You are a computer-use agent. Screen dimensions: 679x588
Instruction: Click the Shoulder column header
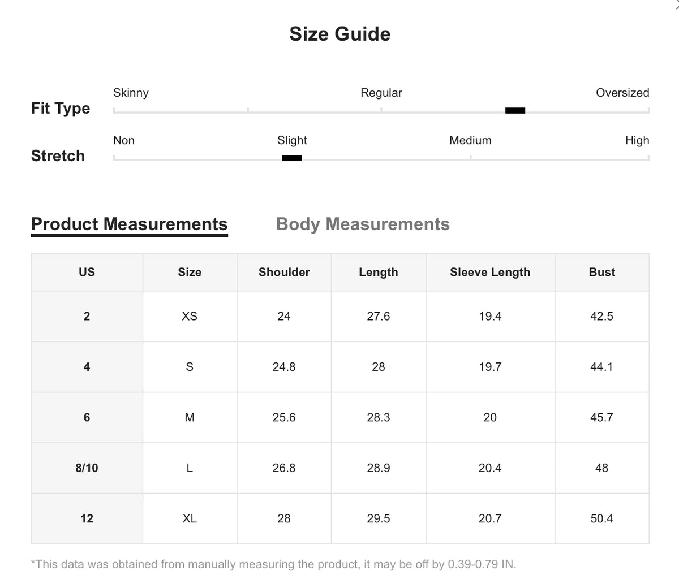tap(284, 272)
